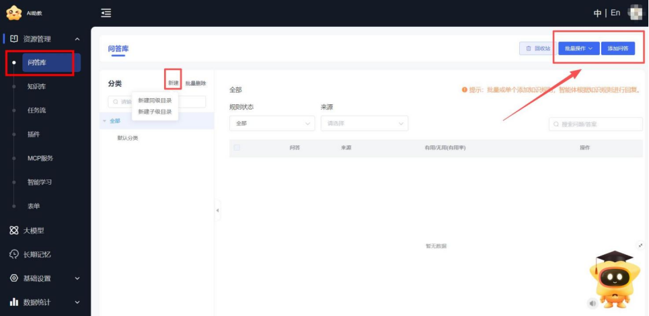The image size is (649, 316).
Task: Open 任务流 in the sidebar
Action: pyautogui.click(x=36, y=110)
